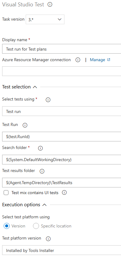Collapse the Test selection section
The height and width of the screenshot is (258, 121).
coord(35,87)
